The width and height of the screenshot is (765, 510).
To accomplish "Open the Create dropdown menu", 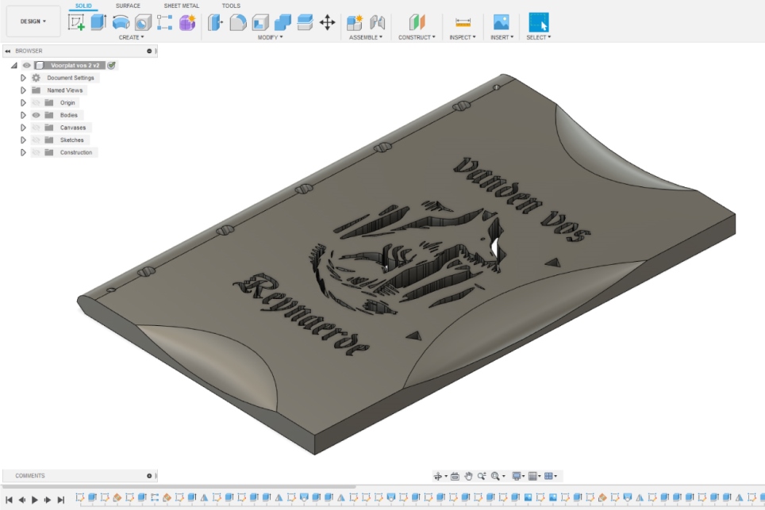I will pyautogui.click(x=132, y=36).
